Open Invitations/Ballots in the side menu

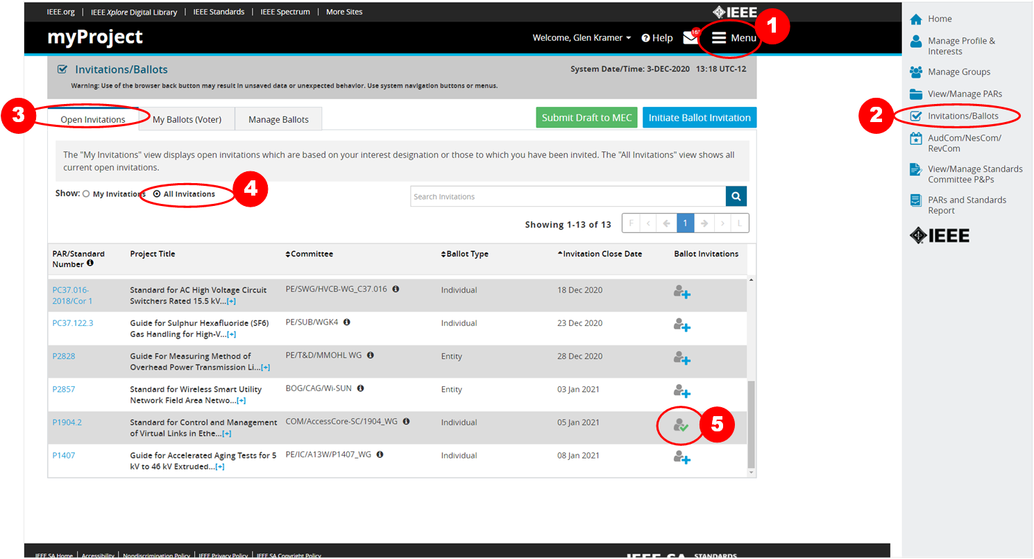click(963, 116)
